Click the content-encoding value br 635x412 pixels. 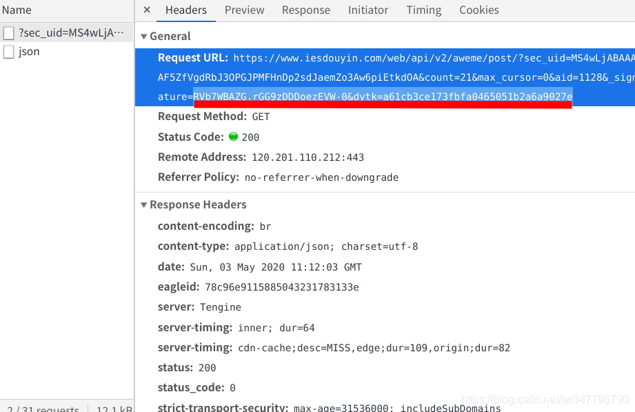[x=265, y=226]
